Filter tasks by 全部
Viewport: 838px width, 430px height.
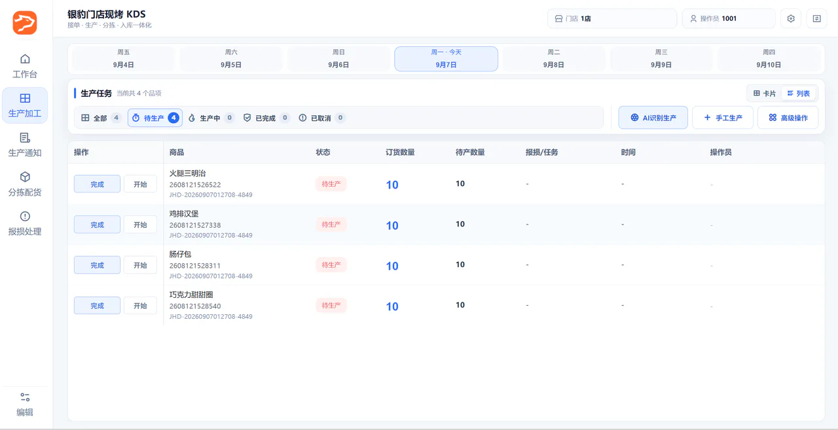(101, 118)
